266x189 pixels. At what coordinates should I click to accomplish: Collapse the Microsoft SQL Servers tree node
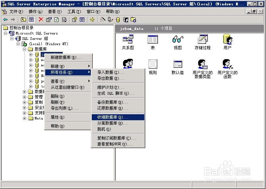(6, 33)
